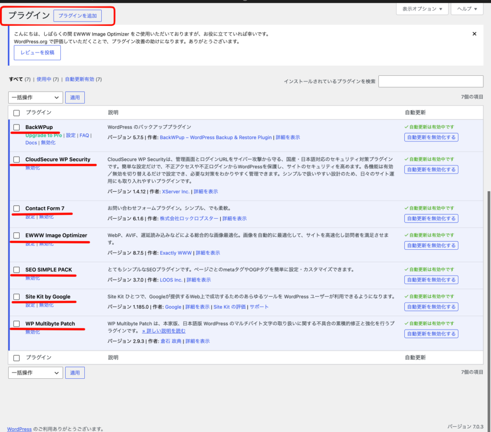Click 詳細を表示 for Contact Form 7
This screenshot has width=491, height=432.
234,219
